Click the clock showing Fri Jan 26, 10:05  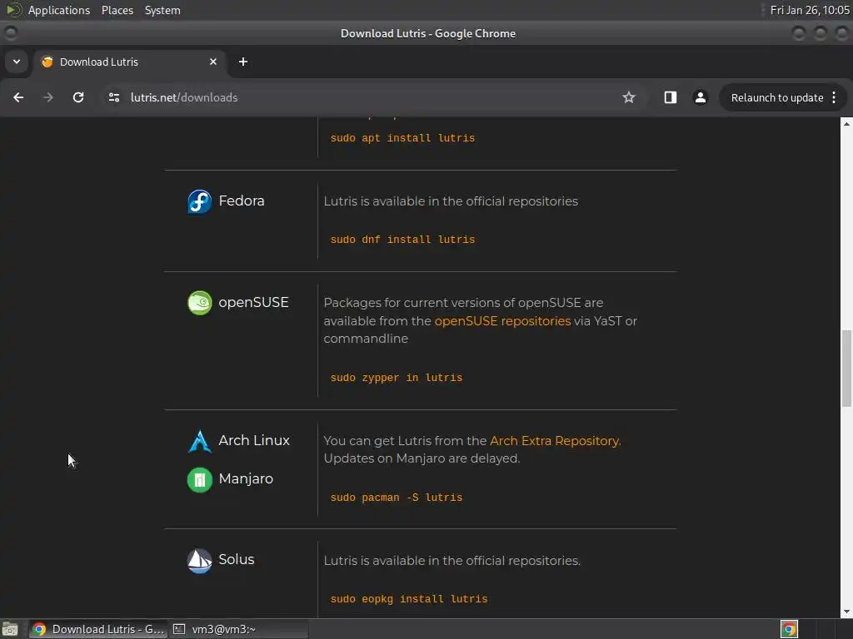point(810,10)
